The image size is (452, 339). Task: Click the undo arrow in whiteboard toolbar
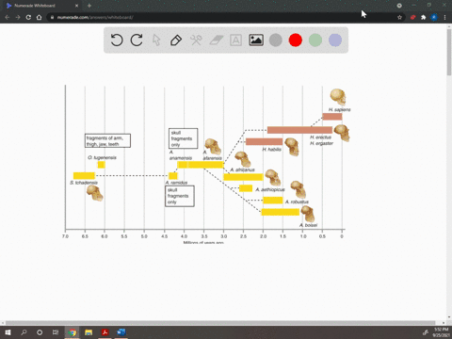pos(117,40)
